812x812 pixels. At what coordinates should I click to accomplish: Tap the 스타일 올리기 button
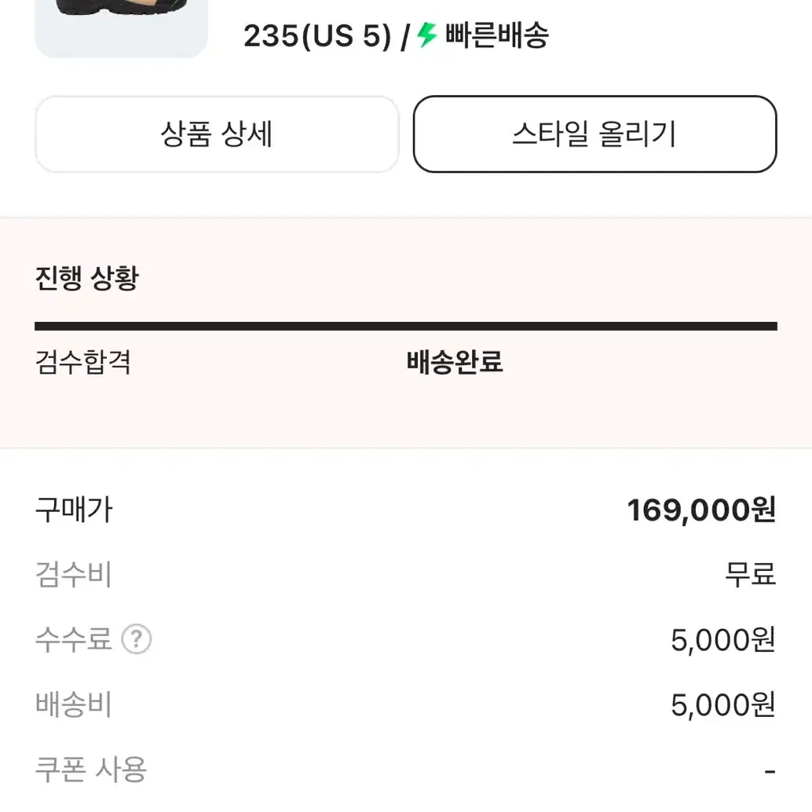[x=595, y=134]
